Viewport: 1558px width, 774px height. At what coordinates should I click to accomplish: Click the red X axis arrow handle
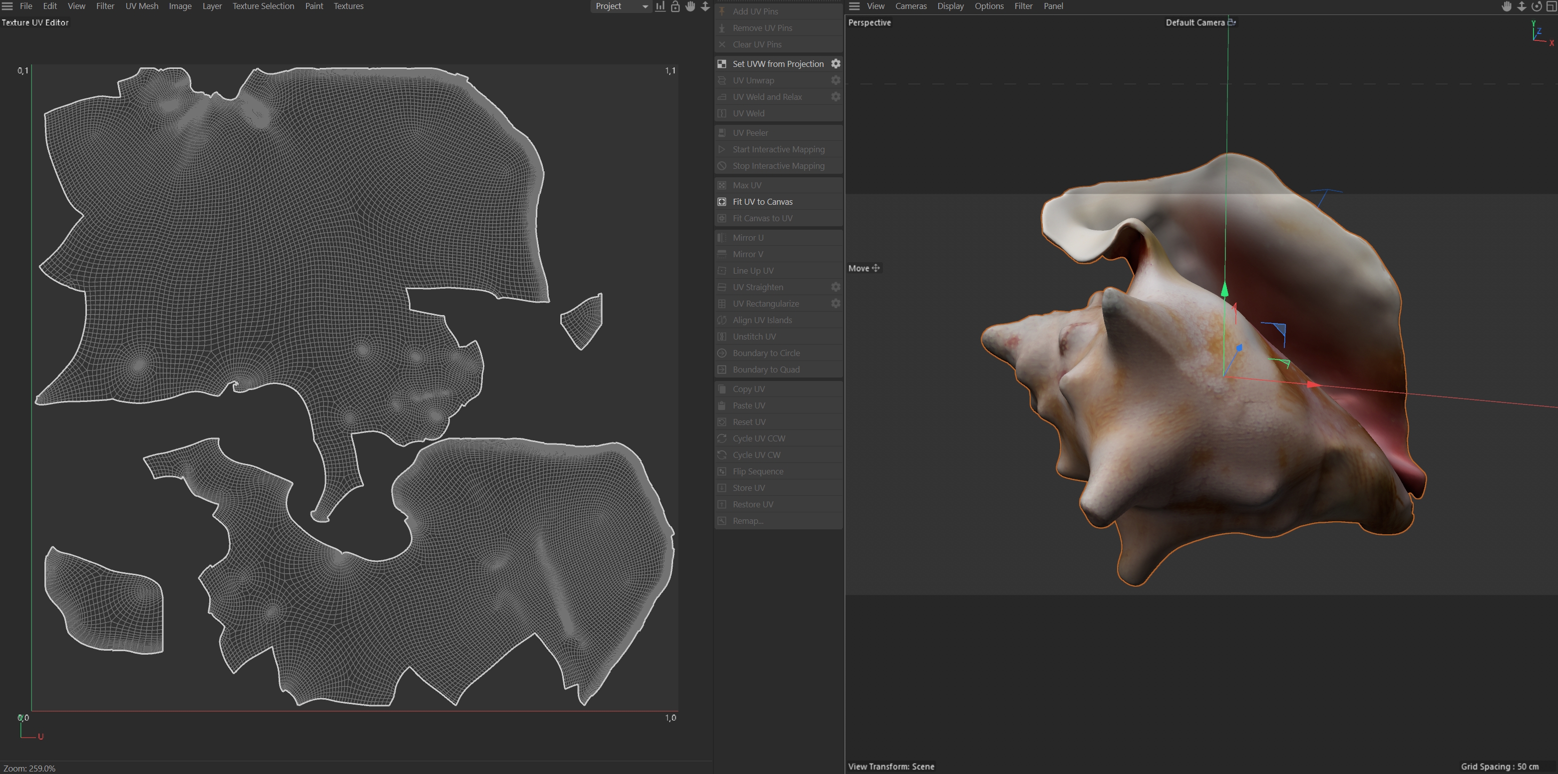pos(1313,384)
